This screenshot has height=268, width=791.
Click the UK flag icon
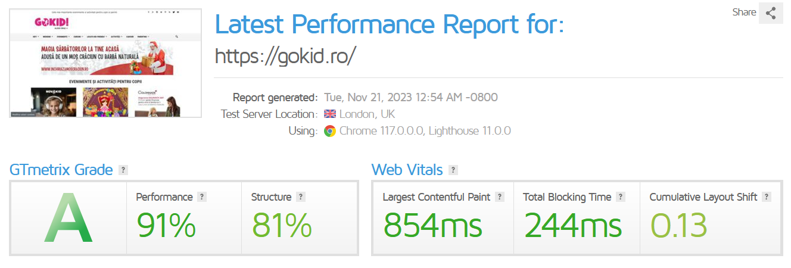click(x=329, y=114)
